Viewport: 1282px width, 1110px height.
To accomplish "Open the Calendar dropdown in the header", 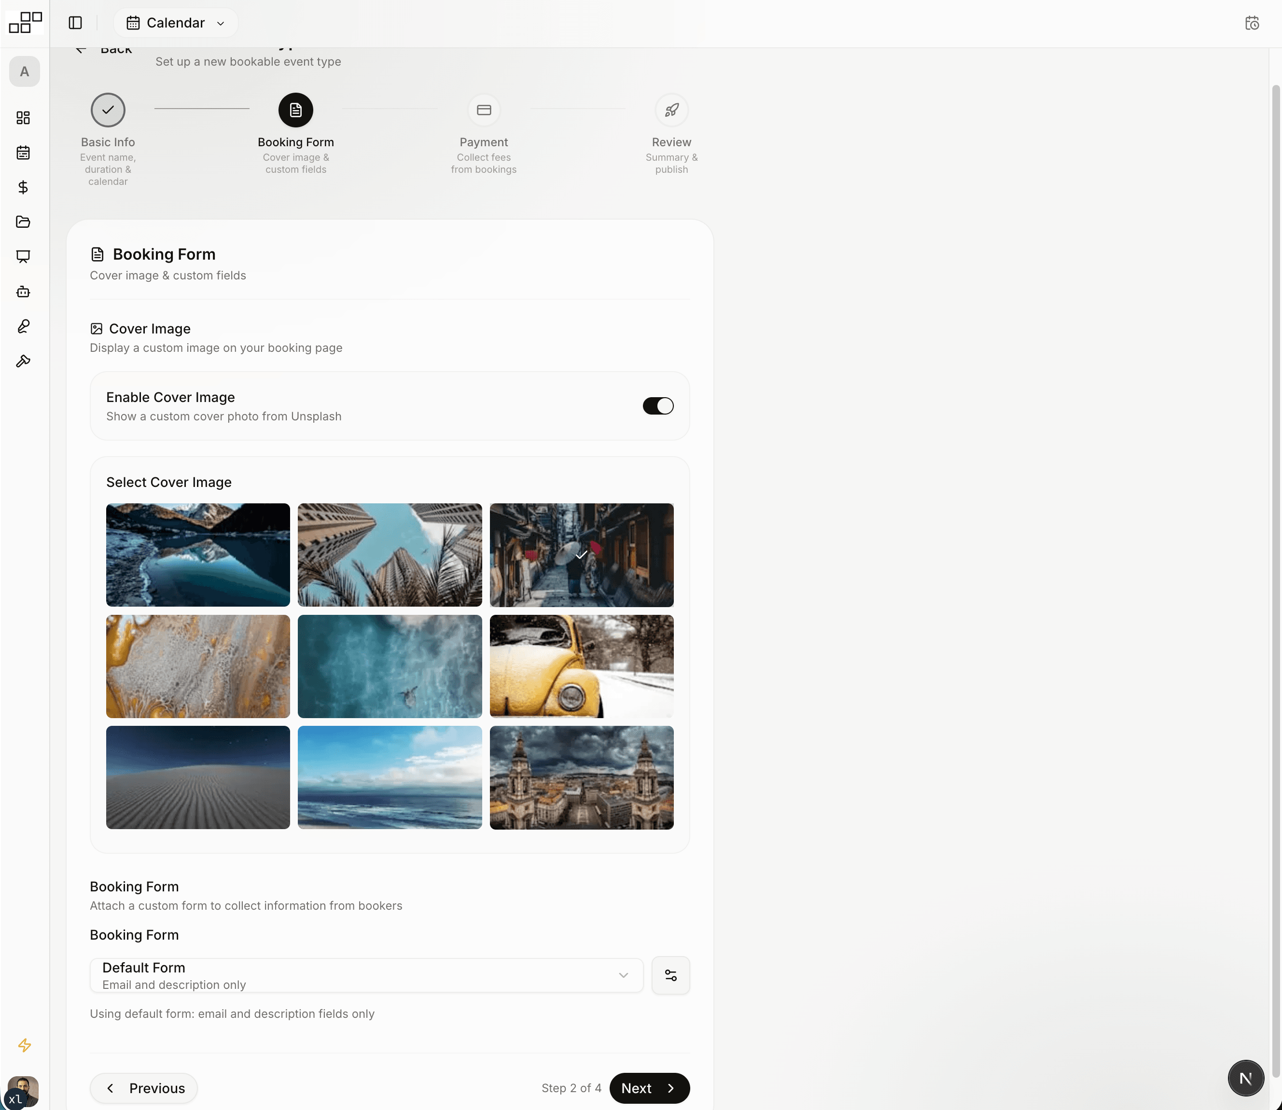I will 175,23.
